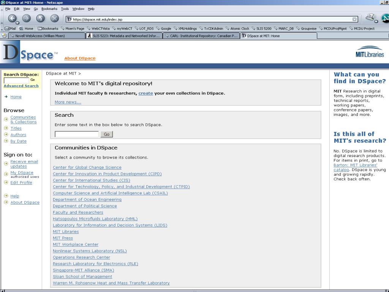The height and width of the screenshot is (292, 389).
Task: Open the Moen's Page bookmark
Action: [x=73, y=29]
